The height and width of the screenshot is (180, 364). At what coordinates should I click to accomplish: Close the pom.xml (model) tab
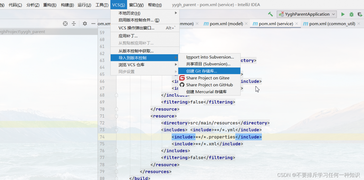pos(247,24)
